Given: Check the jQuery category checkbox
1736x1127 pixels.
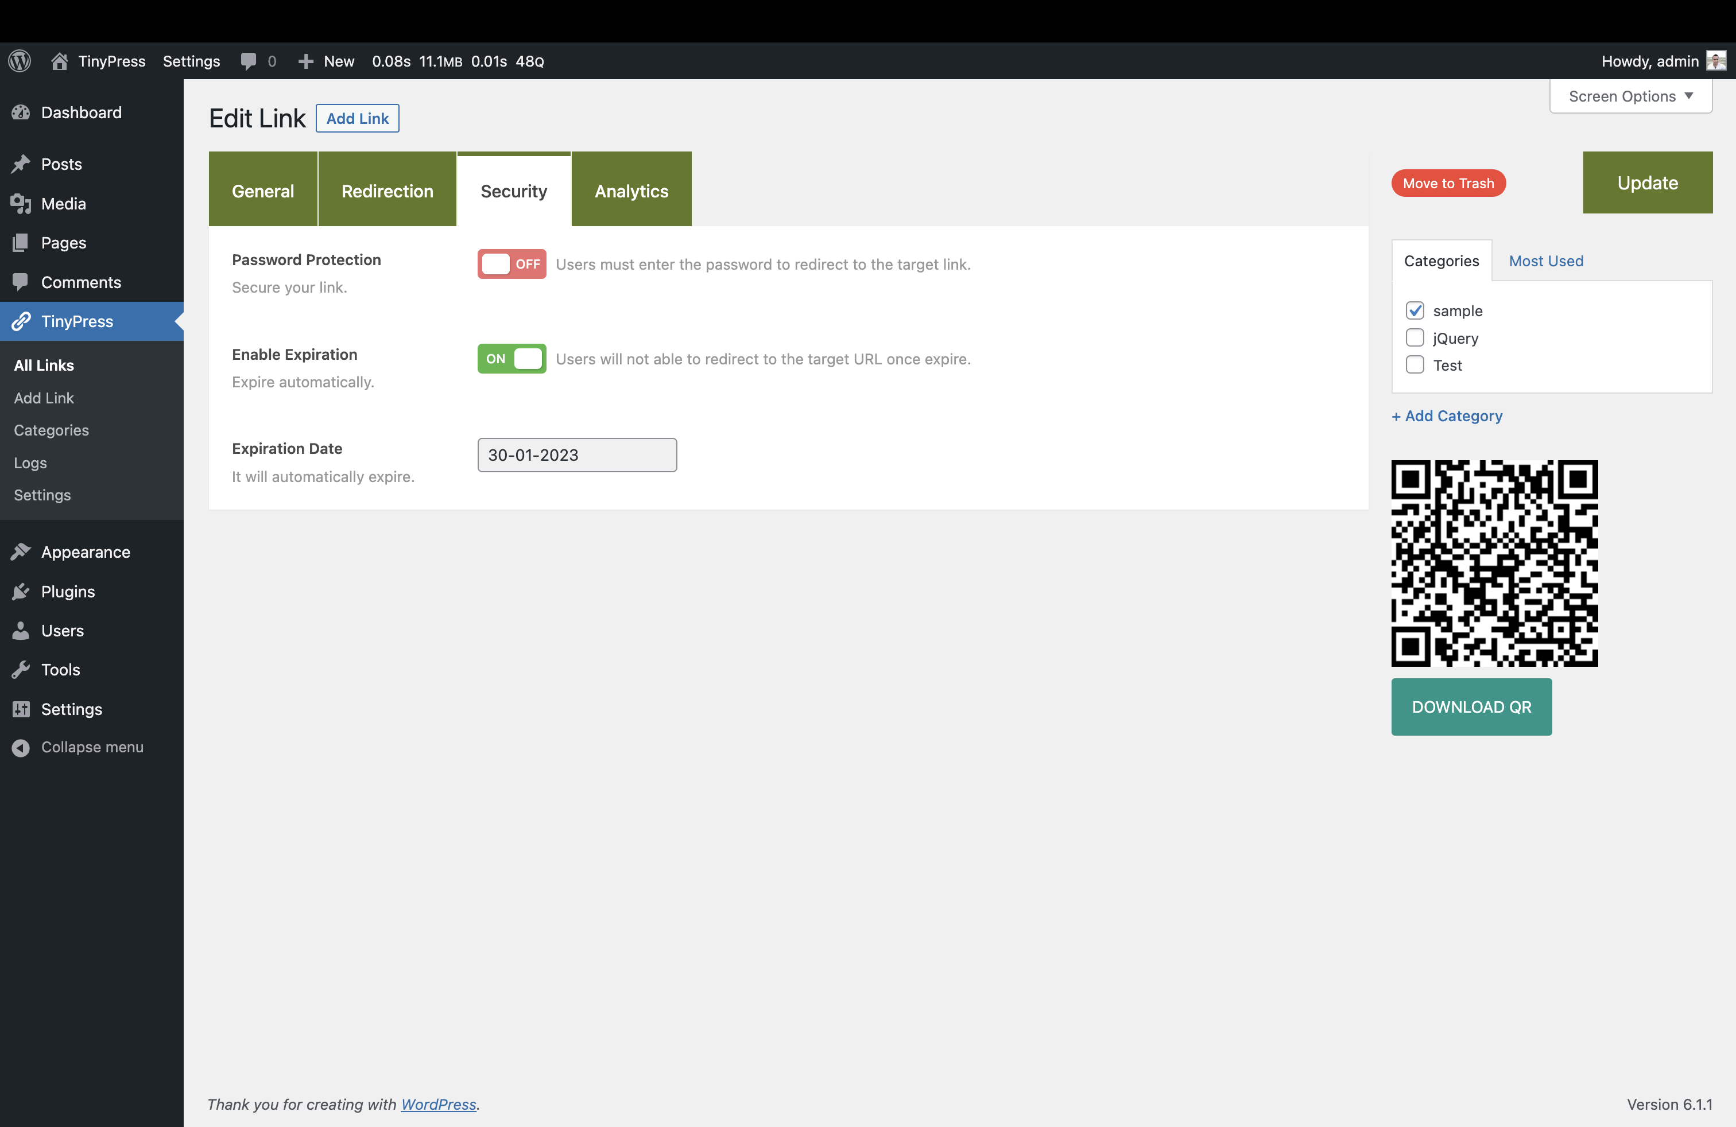Looking at the screenshot, I should point(1415,337).
